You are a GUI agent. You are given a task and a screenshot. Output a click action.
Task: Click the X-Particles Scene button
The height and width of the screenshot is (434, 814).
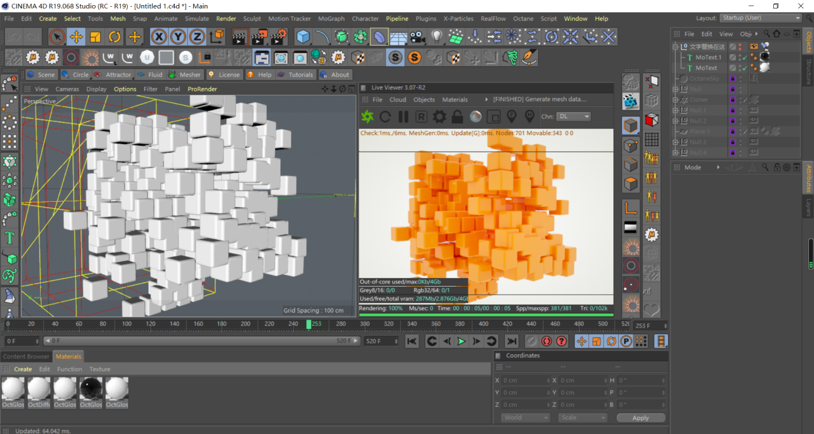point(41,74)
